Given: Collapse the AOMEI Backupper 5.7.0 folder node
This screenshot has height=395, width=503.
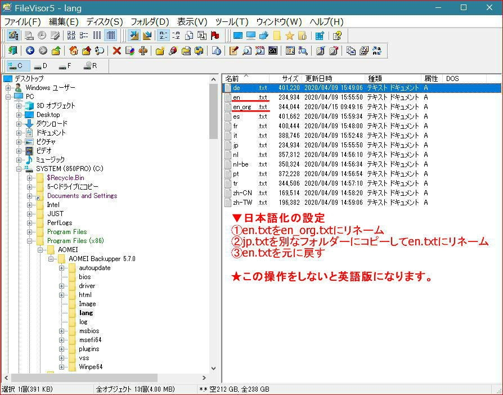Looking at the screenshot, I should coord(51,259).
